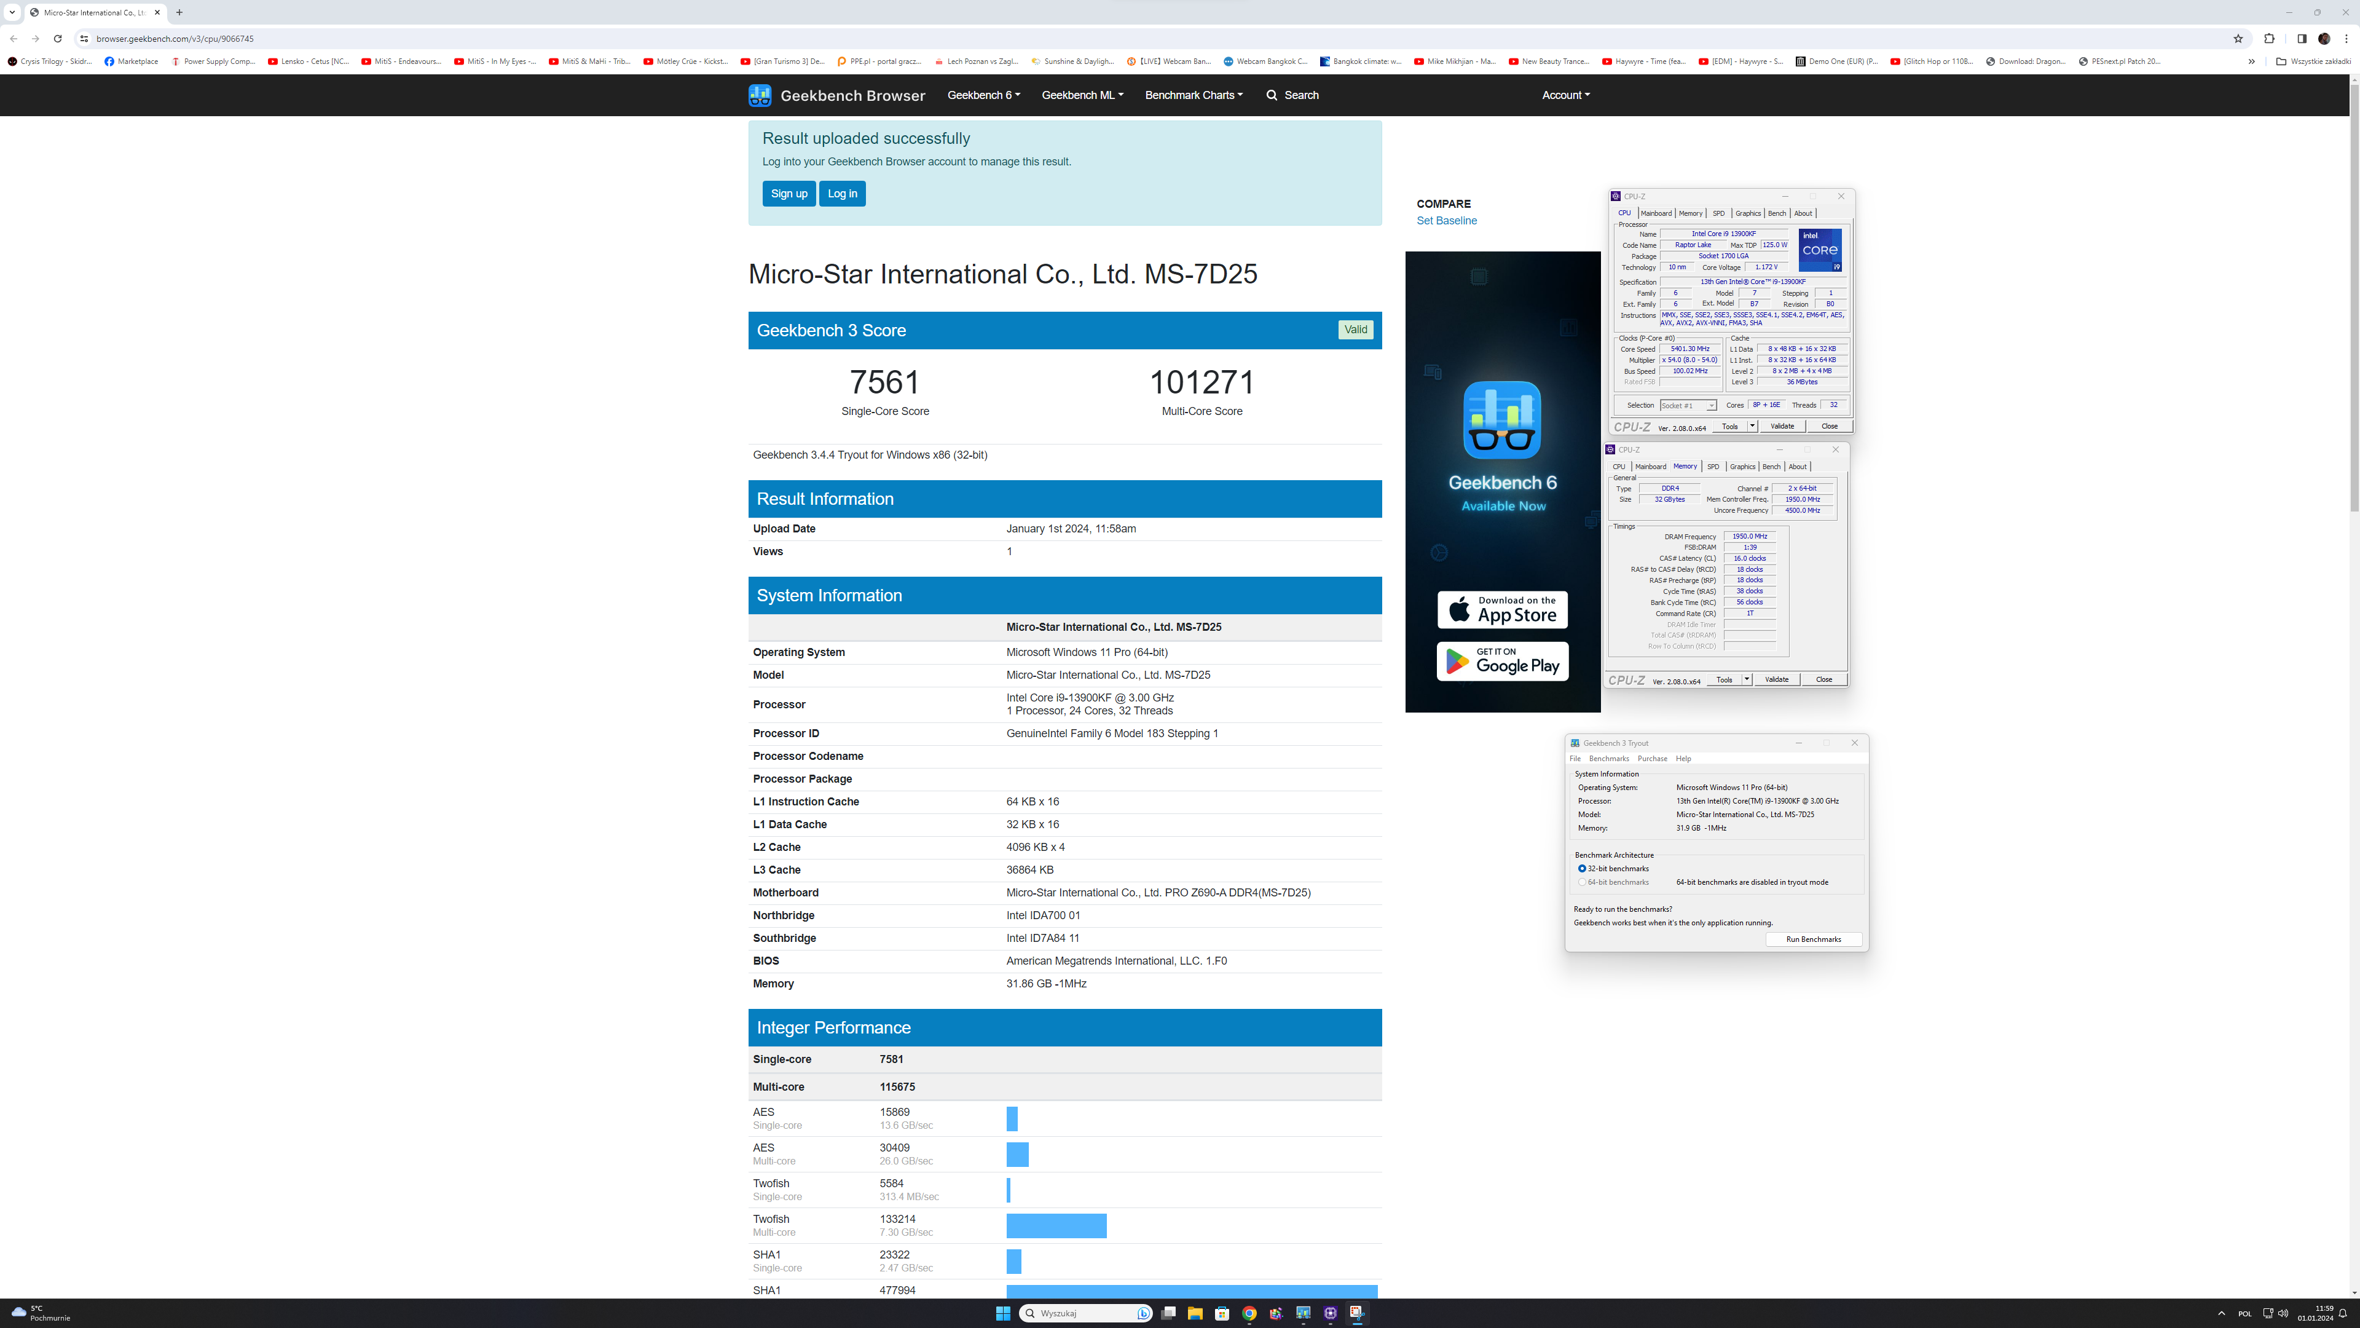This screenshot has width=2360, height=1328.
Task: Click the Multi-Core score 101271
Action: coord(1202,382)
